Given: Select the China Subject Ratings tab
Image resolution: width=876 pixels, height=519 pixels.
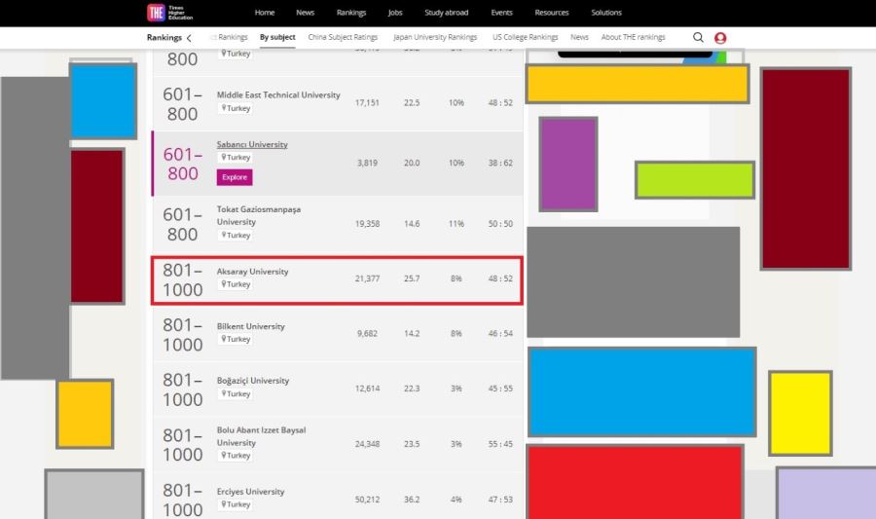Looking at the screenshot, I should (x=343, y=37).
